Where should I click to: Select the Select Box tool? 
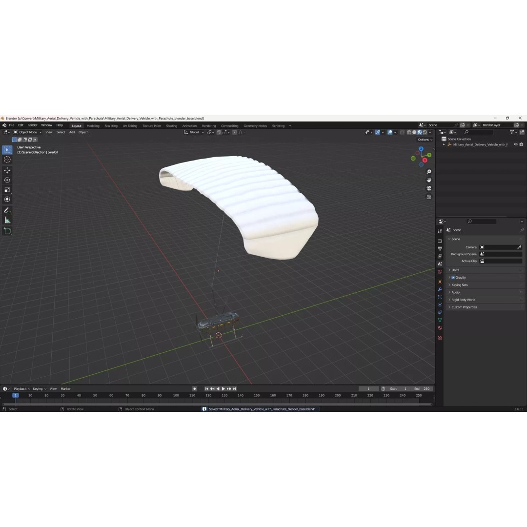tap(7, 150)
